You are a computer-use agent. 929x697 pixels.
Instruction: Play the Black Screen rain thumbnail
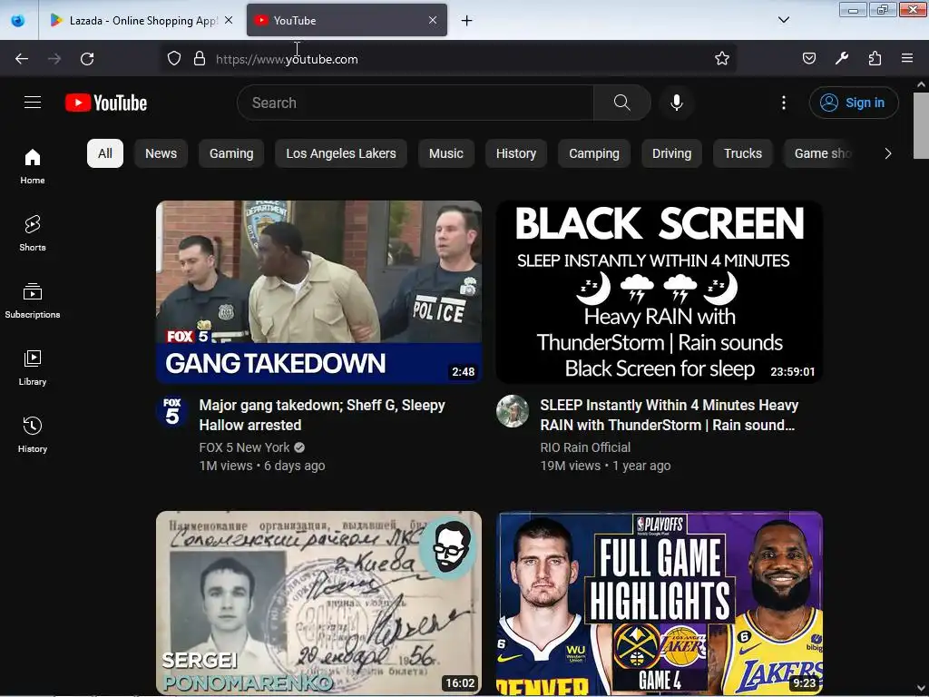[659, 291]
